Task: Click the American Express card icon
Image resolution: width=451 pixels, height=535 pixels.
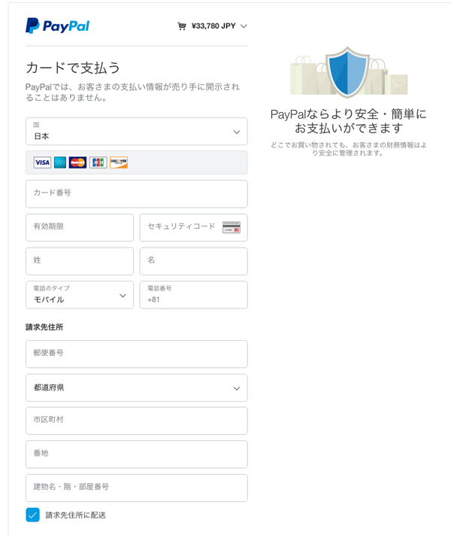Action: point(60,163)
